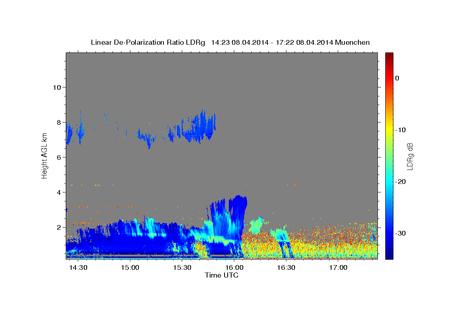
Task: Click the height tick label 6
Action: 58,157
